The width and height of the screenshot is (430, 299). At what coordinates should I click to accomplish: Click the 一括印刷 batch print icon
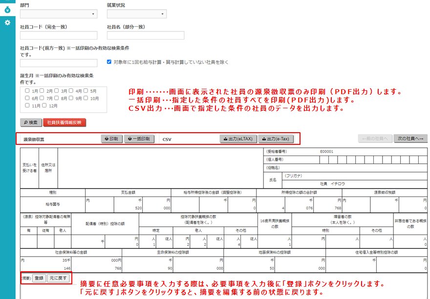[x=129, y=138]
